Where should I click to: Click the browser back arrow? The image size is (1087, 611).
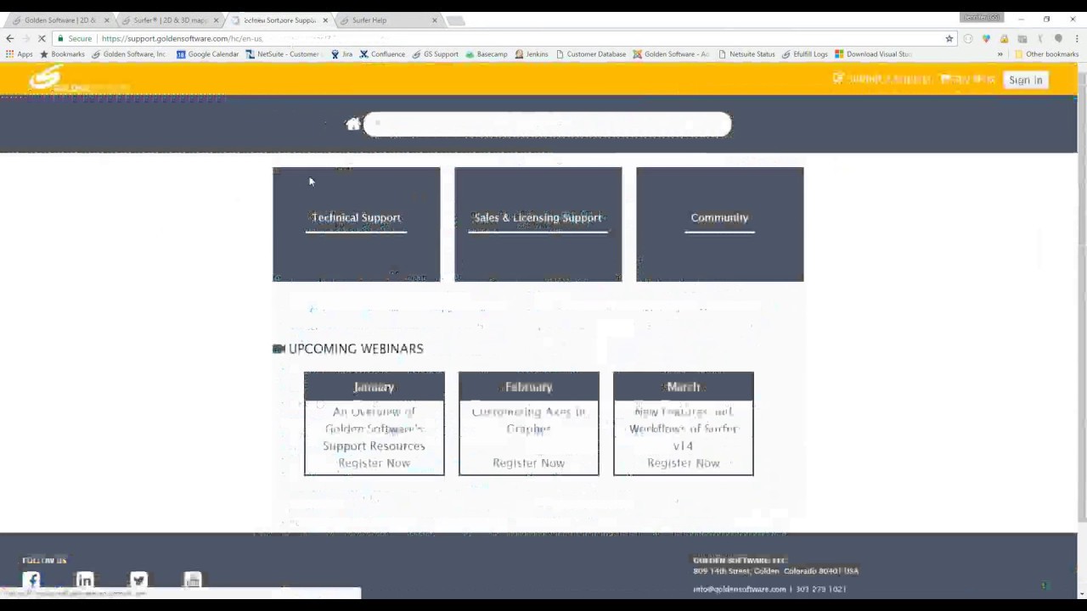pos(9,38)
